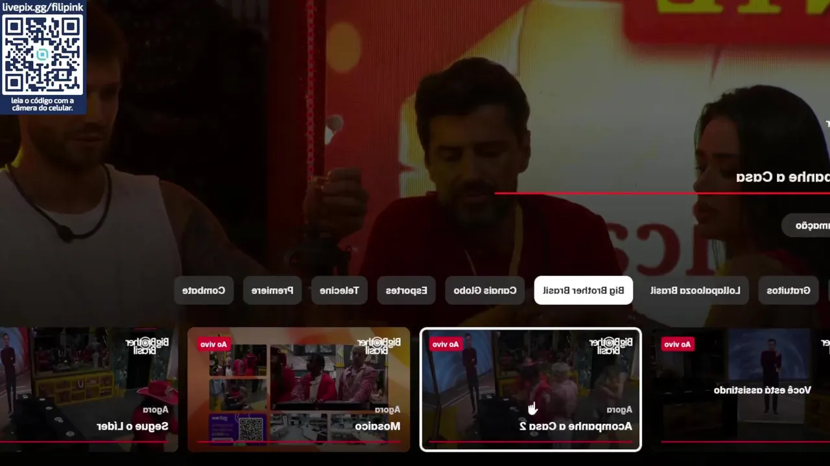Select the highlighted Big Brother Brasil chip
Viewport: 830px width, 466px height.
pyautogui.click(x=584, y=291)
